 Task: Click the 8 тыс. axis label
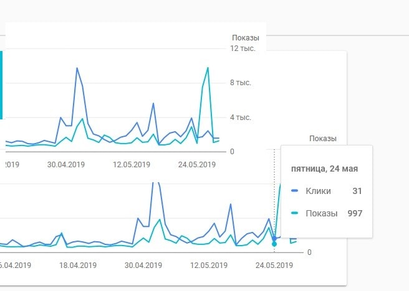coord(240,83)
